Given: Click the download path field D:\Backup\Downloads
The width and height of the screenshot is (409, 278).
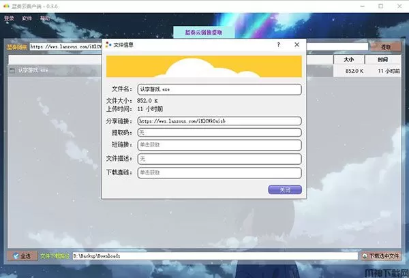Looking at the screenshot, I should pyautogui.click(x=215, y=256).
